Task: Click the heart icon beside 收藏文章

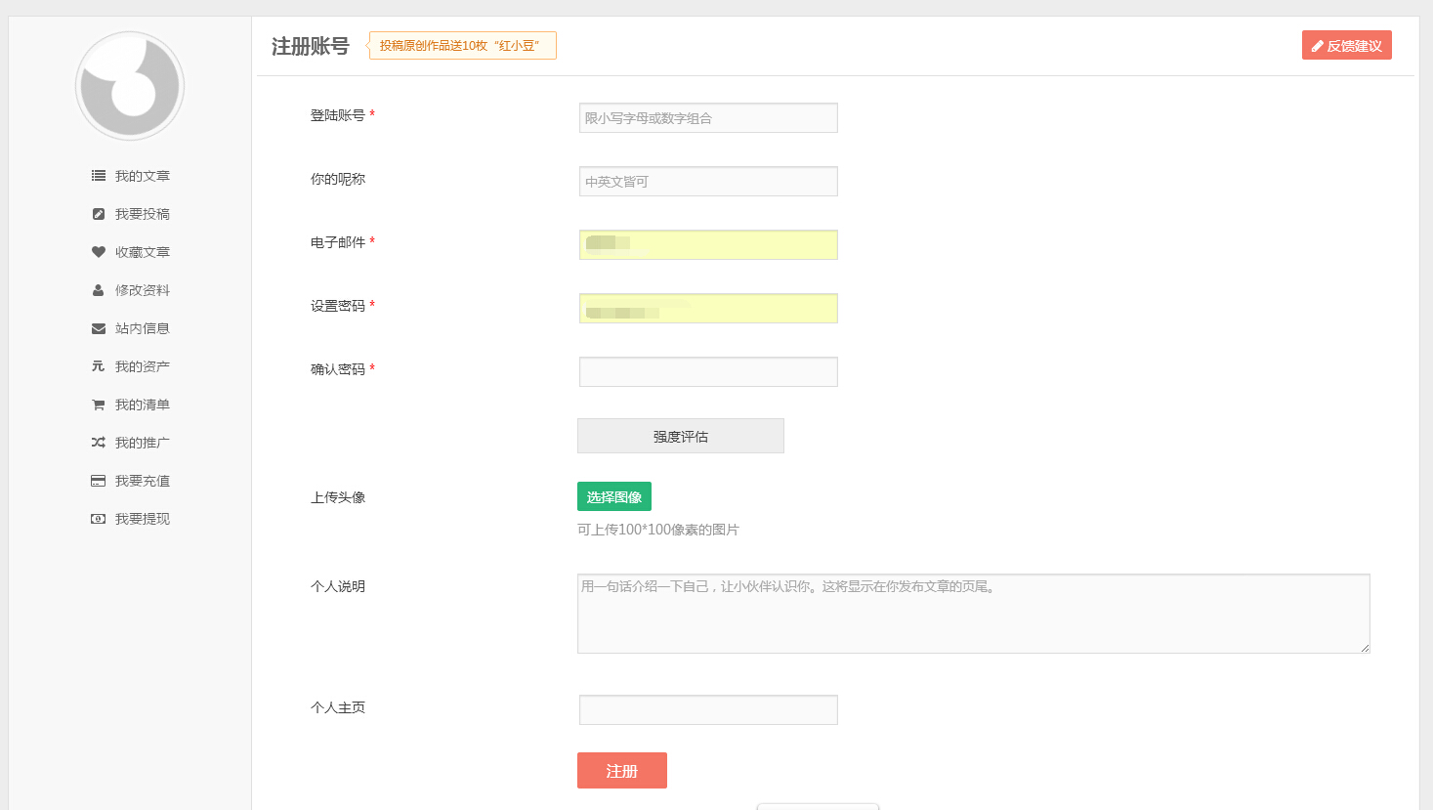Action: coord(99,252)
